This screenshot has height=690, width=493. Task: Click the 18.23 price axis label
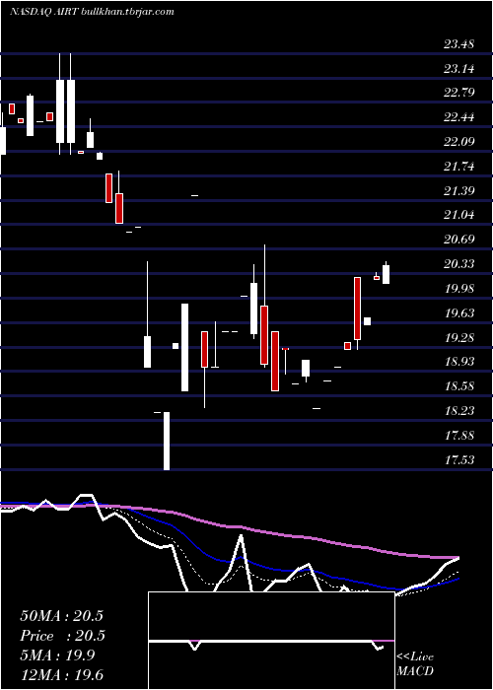(459, 411)
